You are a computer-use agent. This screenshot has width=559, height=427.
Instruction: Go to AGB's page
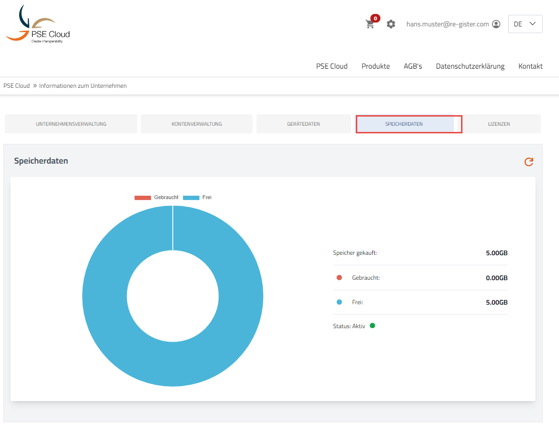(x=413, y=66)
